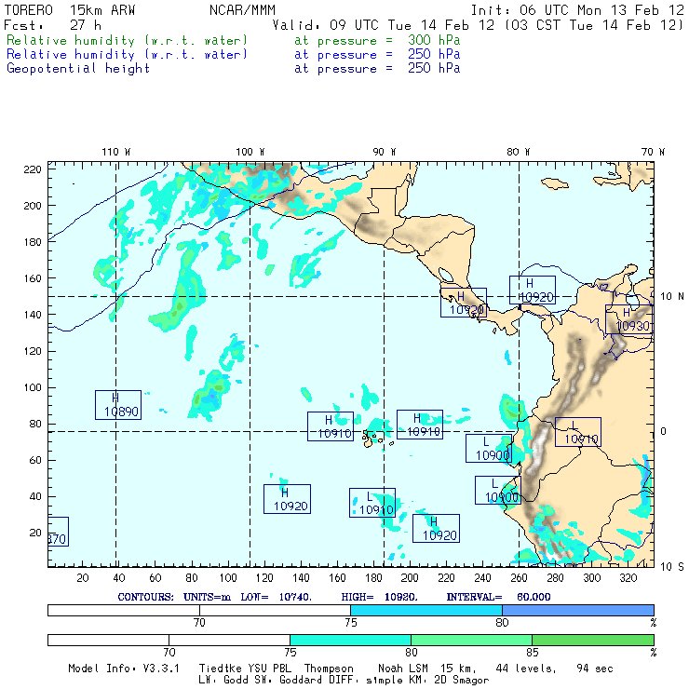The height and width of the screenshot is (689, 689).
Task: Click the cyan 75-80% segment of upper color bar
Action: tap(426, 610)
